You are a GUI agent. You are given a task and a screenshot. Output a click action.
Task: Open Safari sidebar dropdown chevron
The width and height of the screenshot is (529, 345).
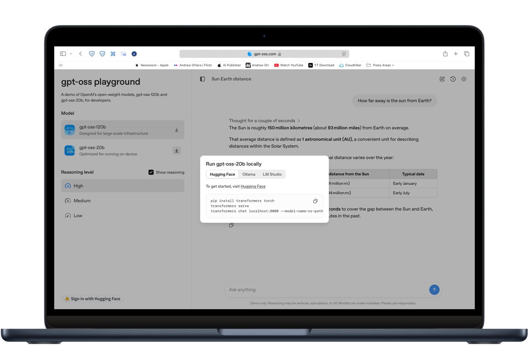click(x=71, y=54)
